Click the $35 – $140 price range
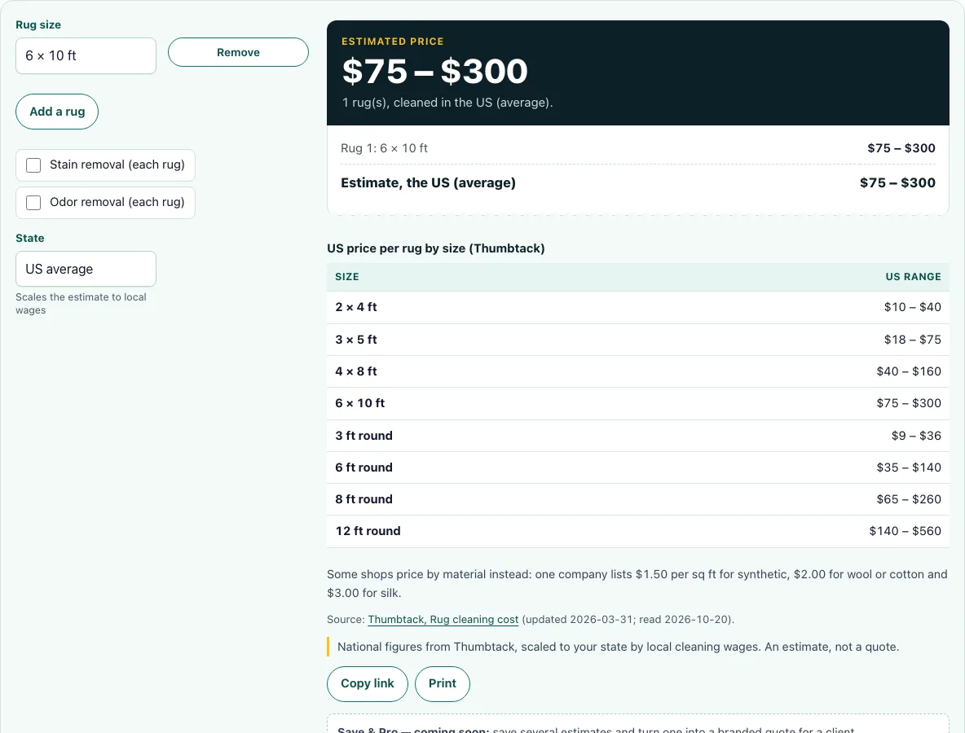965x733 pixels. [909, 467]
